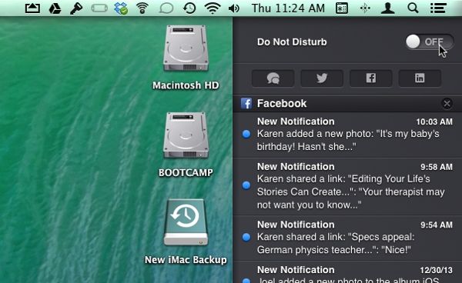Viewport: 462px width, 283px height.
Task: Open the user account menu icon
Action: [387, 8]
